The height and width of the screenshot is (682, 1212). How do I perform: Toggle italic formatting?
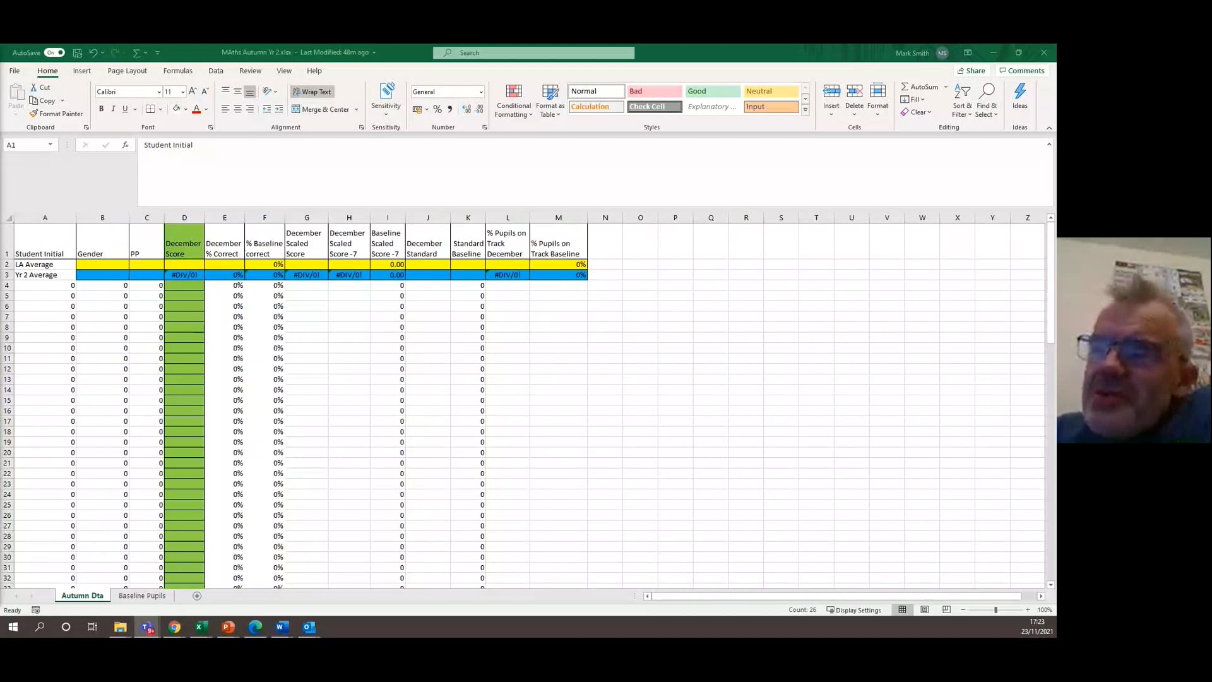(x=113, y=109)
